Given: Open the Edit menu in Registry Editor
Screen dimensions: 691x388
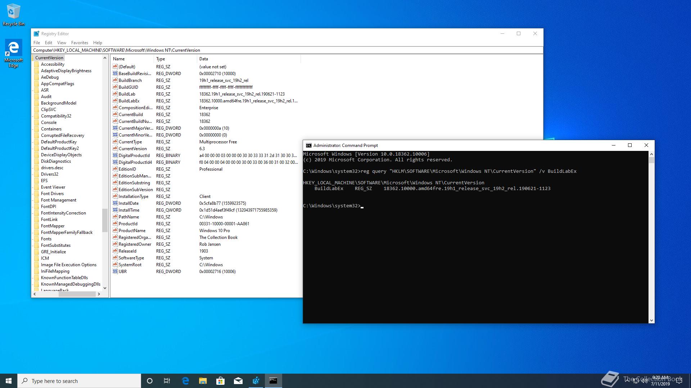Looking at the screenshot, I should coord(49,43).
